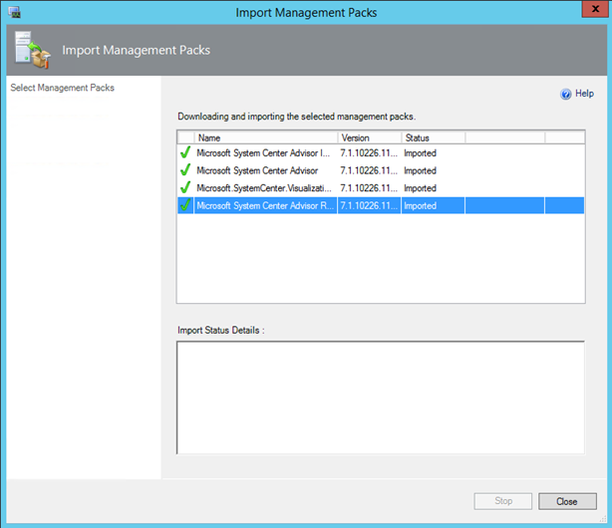612x528 pixels.
Task: Select the highlighted Microsoft System Center Advisor R... row
Action: tap(381, 205)
